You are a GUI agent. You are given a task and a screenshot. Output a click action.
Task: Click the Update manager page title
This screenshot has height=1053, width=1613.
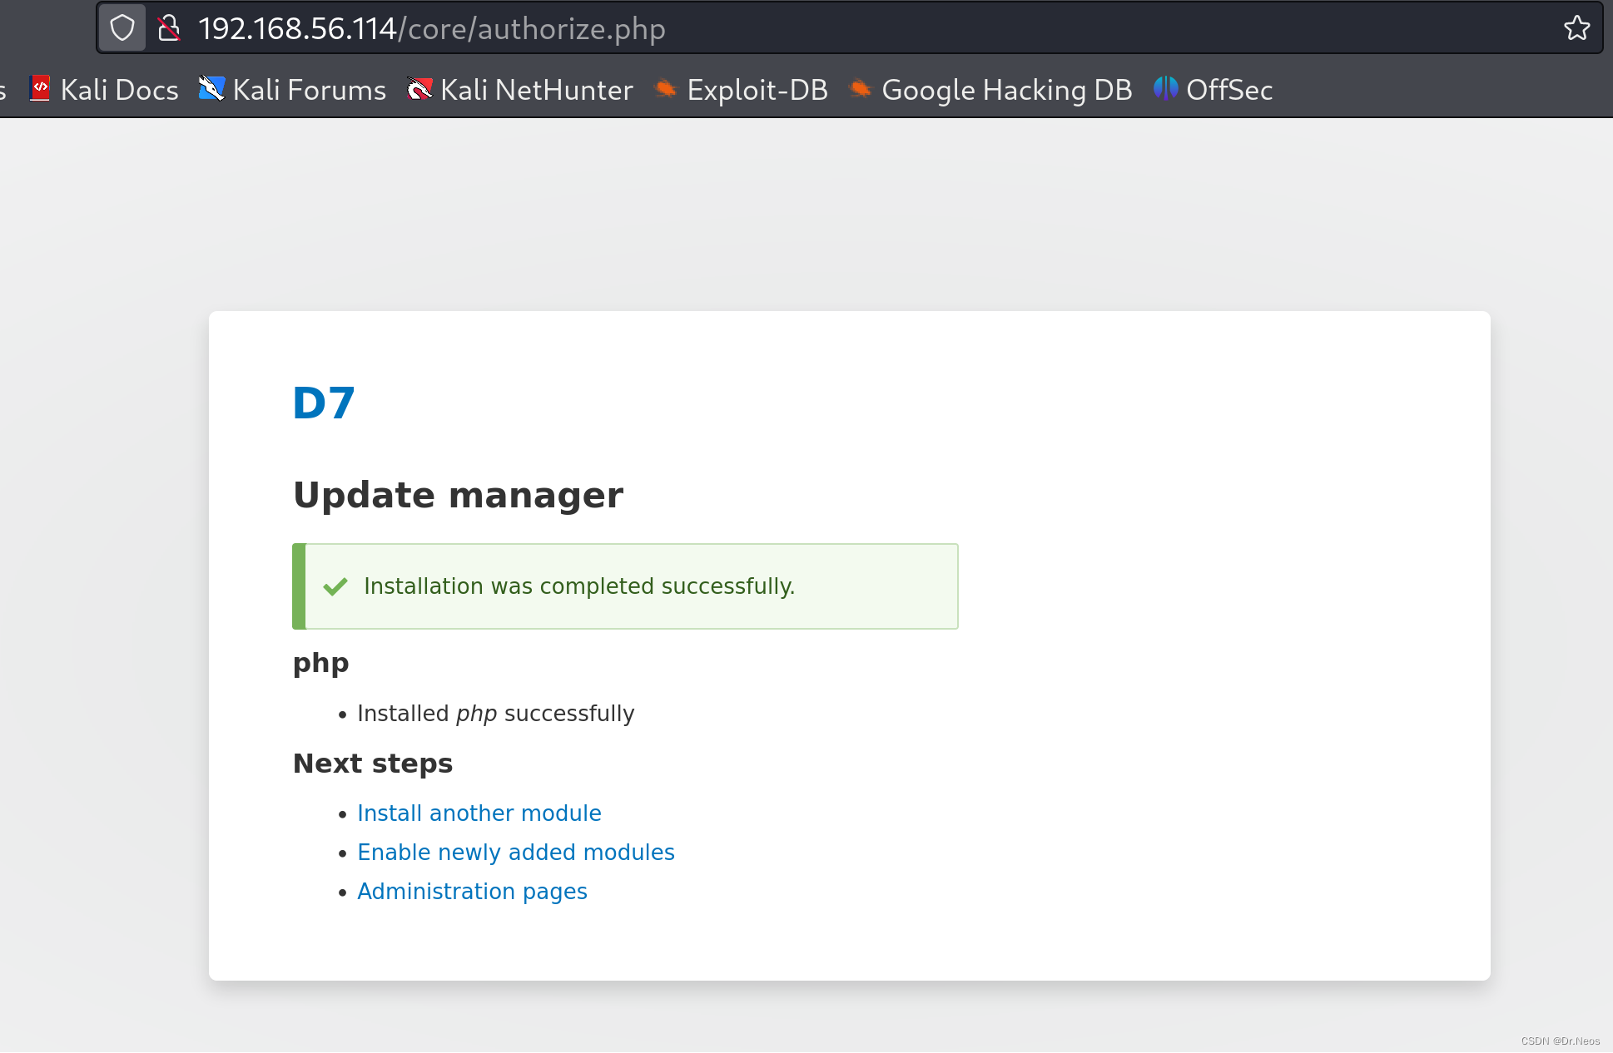pyautogui.click(x=459, y=495)
